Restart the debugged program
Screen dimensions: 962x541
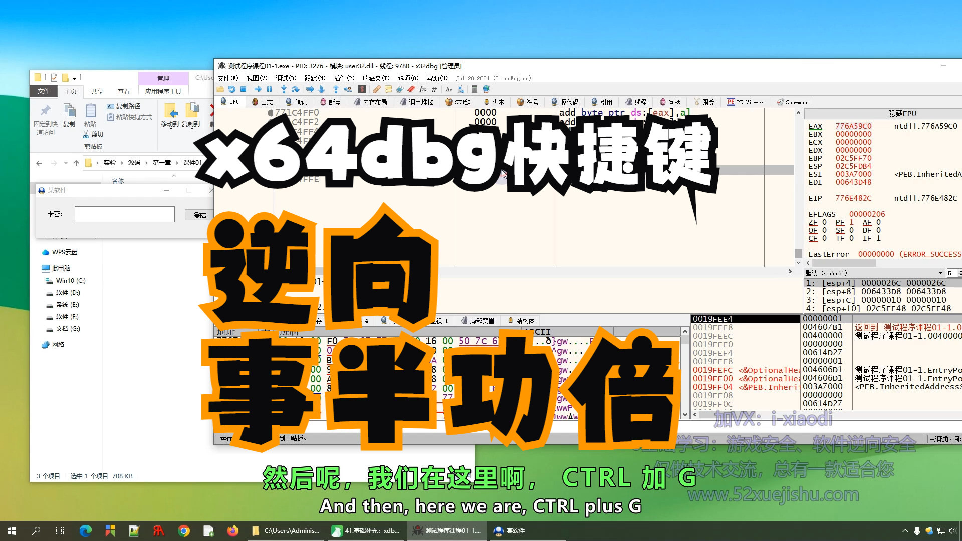231,89
